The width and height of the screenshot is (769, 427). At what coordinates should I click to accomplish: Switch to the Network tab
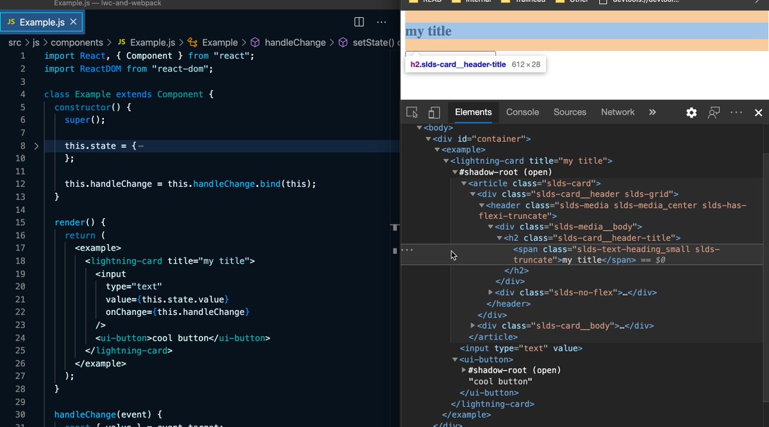point(617,112)
